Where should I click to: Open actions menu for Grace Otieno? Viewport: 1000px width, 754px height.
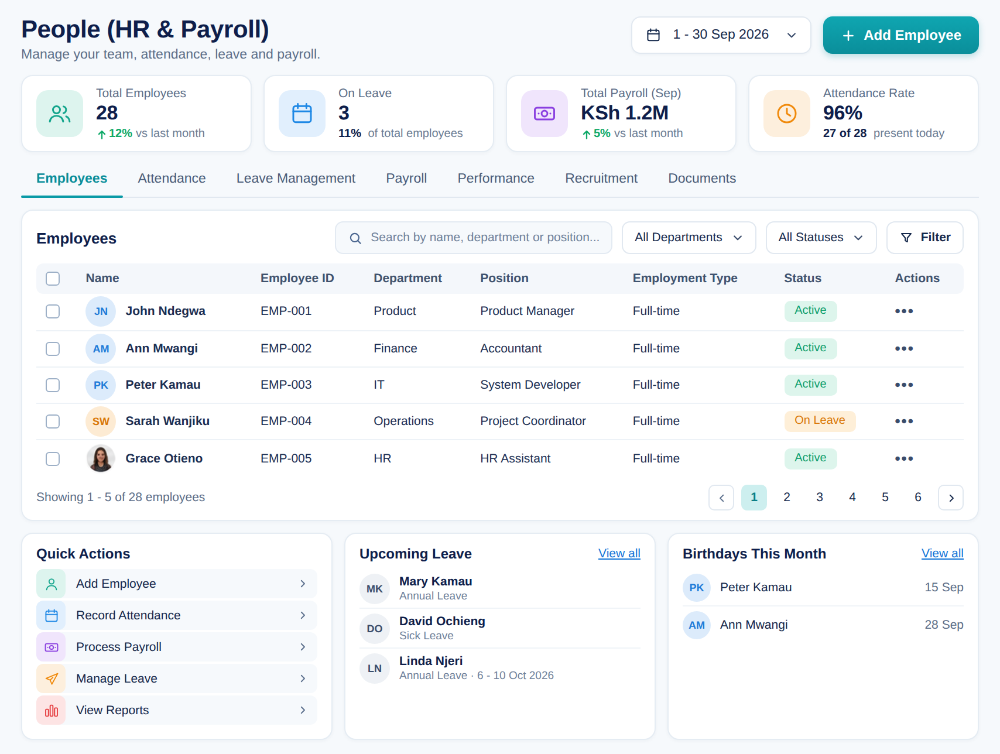pyautogui.click(x=904, y=459)
